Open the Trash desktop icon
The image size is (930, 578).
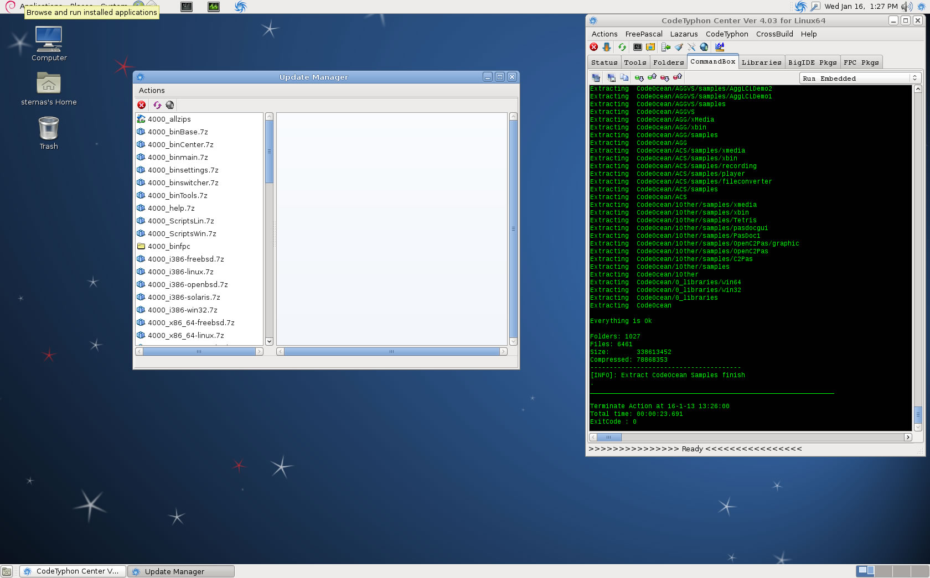coord(49,133)
